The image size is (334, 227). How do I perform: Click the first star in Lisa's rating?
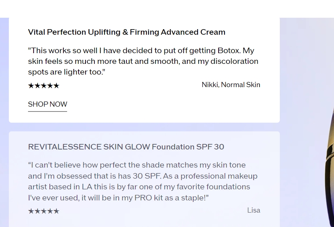pyautogui.click(x=31, y=211)
